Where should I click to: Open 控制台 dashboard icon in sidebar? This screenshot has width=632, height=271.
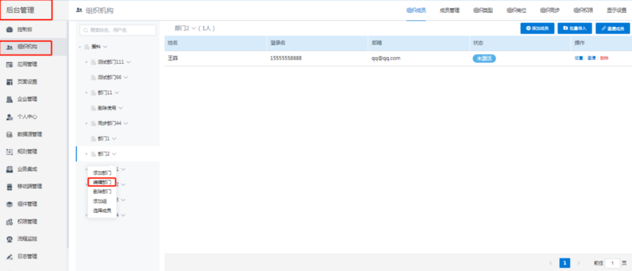coord(9,30)
